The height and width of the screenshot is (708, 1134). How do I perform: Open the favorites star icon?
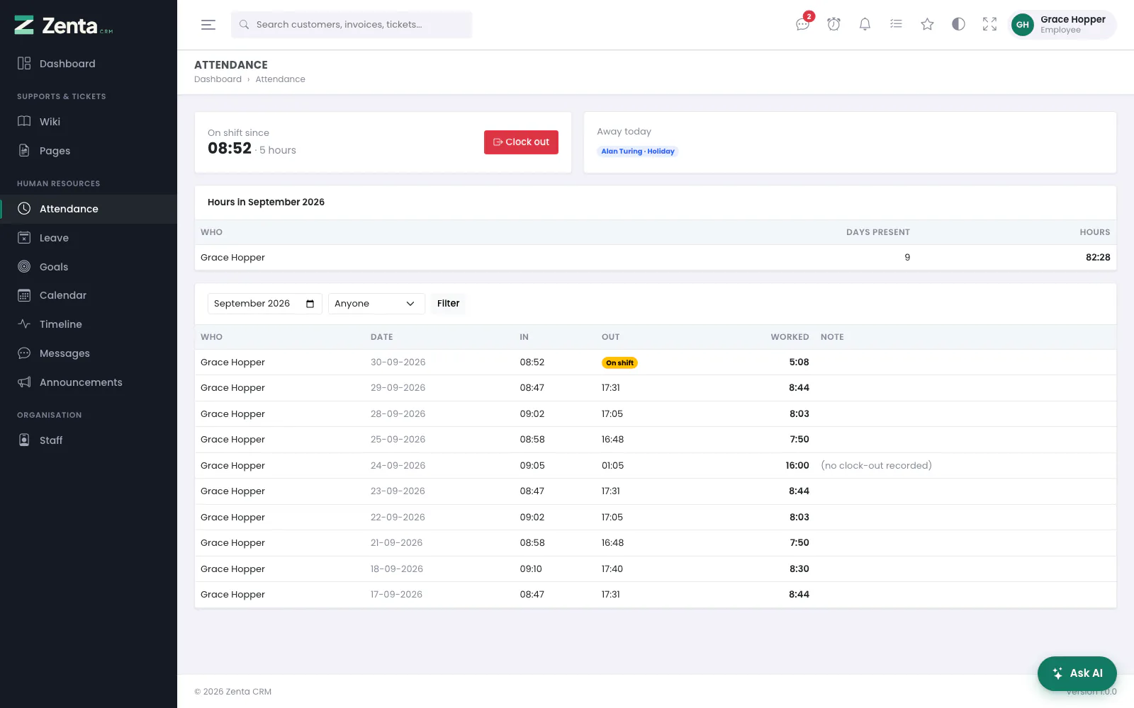927,24
